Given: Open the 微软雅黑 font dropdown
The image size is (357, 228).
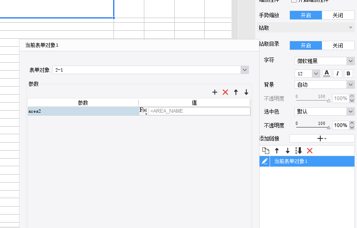Looking at the screenshot, I should 350,61.
